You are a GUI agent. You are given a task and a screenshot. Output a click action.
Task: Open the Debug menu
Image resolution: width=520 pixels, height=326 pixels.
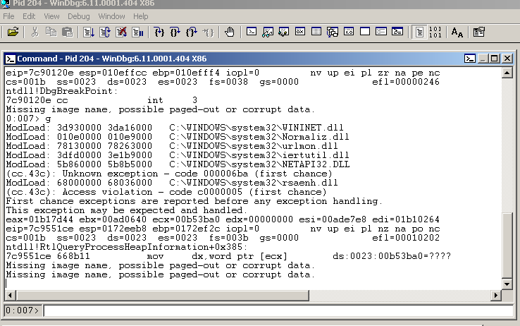[78, 16]
